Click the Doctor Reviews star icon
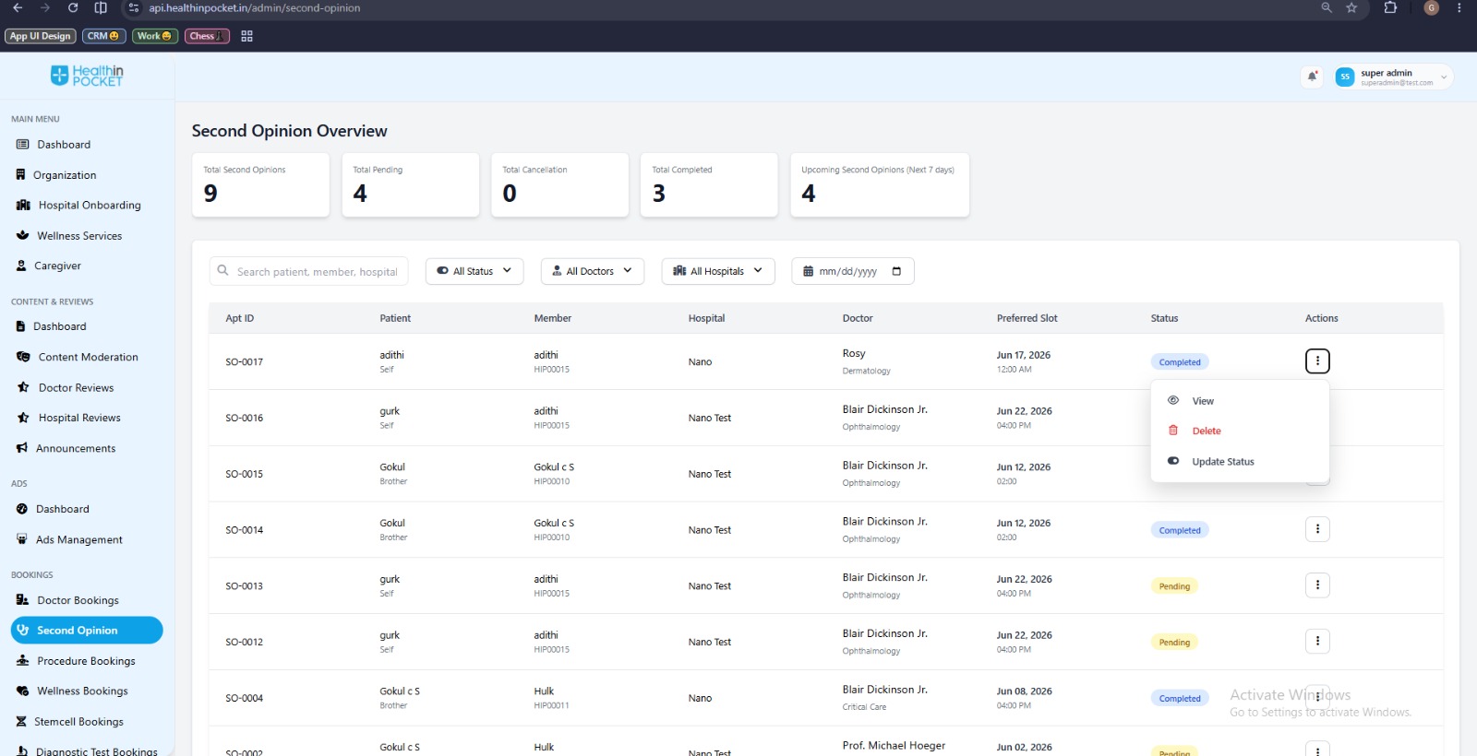 [23, 387]
